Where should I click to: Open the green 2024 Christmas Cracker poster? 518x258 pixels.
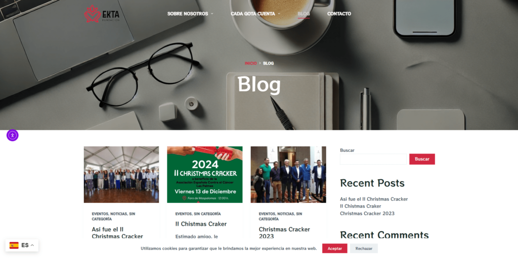[x=205, y=175]
